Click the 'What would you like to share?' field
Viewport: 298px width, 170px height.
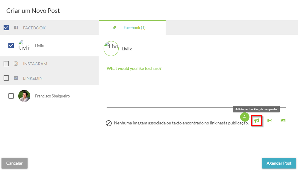pyautogui.click(x=196, y=87)
